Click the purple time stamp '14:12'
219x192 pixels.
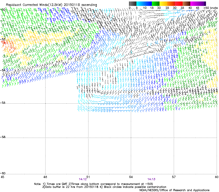click(83, 179)
